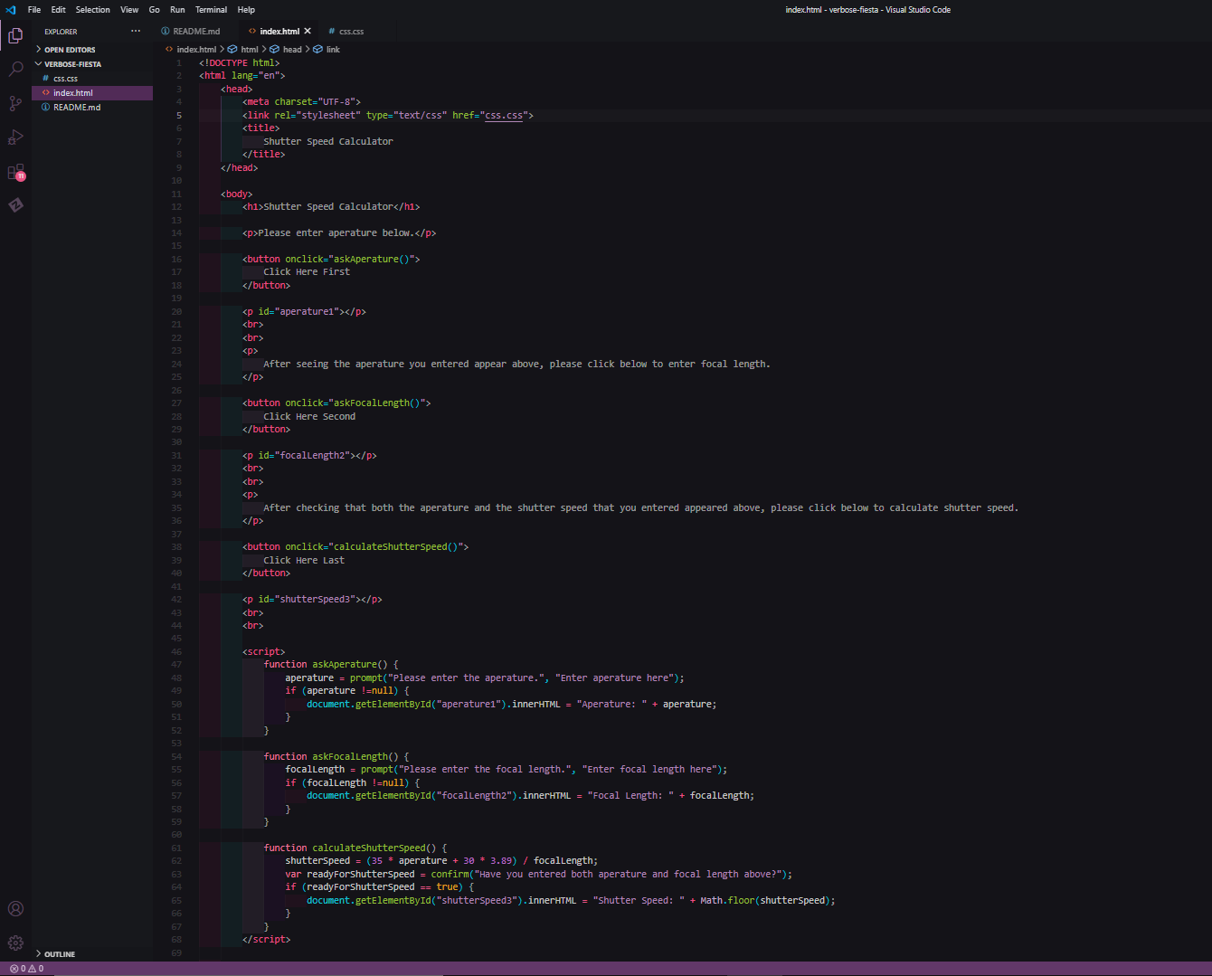
Task: Click 'function calculateShutterSpeed()' declaration line
Action: (355, 848)
